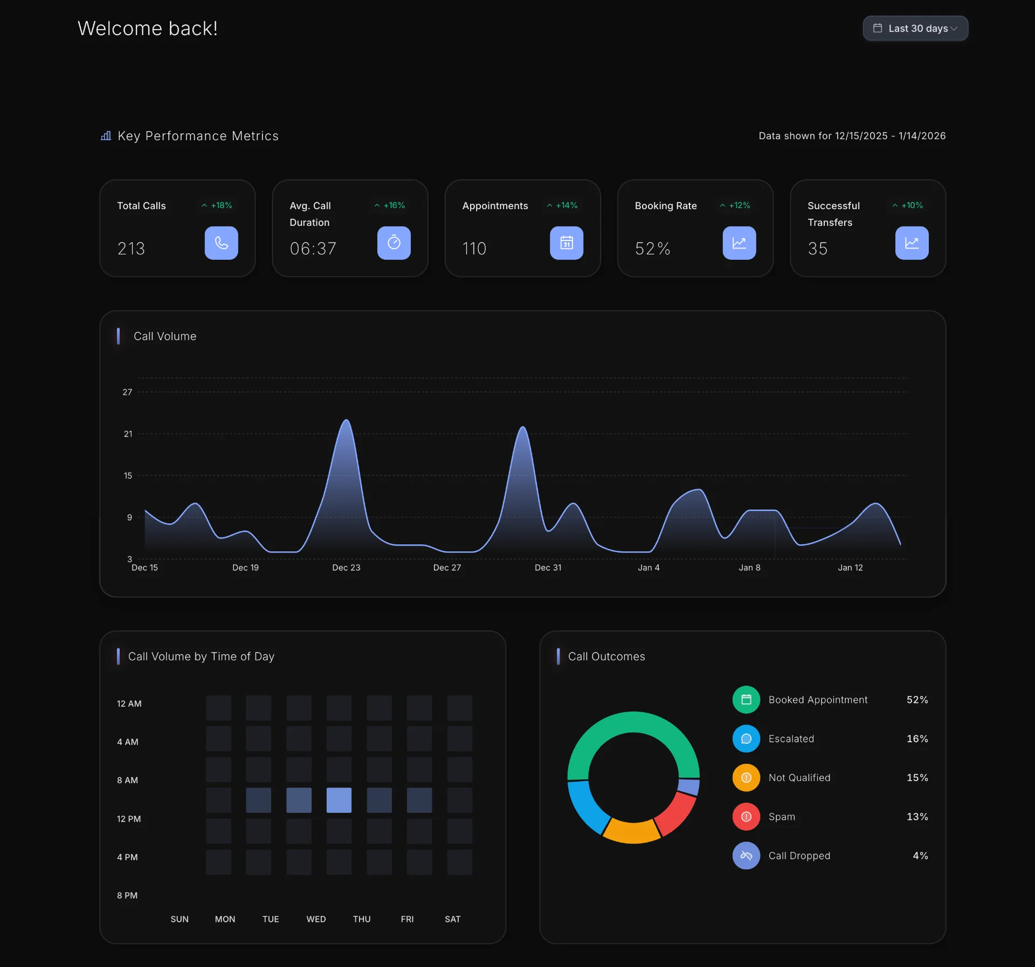
Task: Select the chart icon on Successful Transfers card
Action: click(x=912, y=243)
